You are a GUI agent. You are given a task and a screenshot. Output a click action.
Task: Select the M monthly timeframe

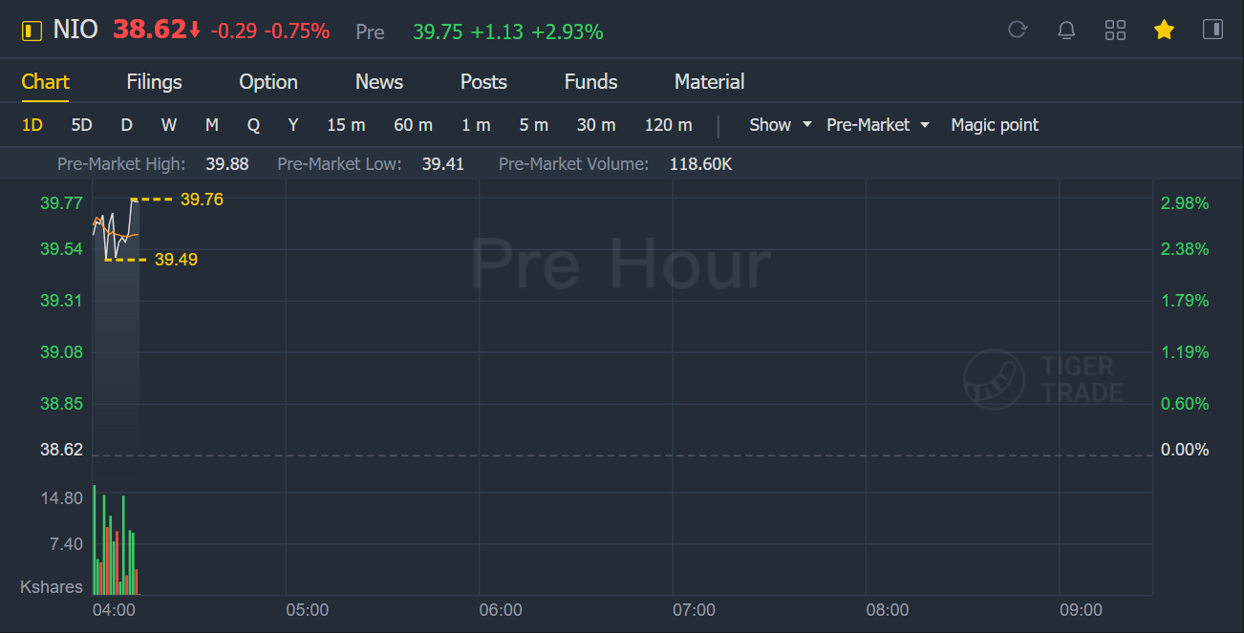(x=211, y=125)
